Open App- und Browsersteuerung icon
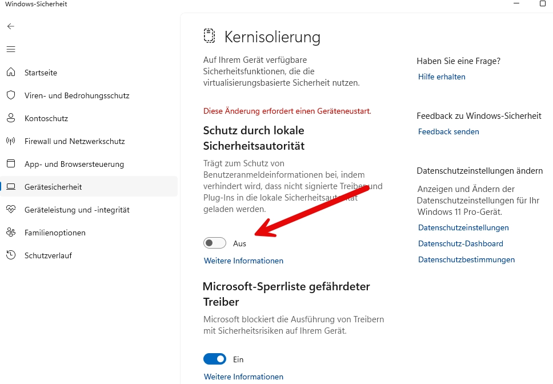The height and width of the screenshot is (384, 553). click(10, 164)
